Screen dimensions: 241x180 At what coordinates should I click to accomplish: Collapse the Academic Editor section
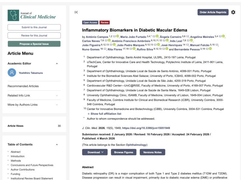[57, 64]
